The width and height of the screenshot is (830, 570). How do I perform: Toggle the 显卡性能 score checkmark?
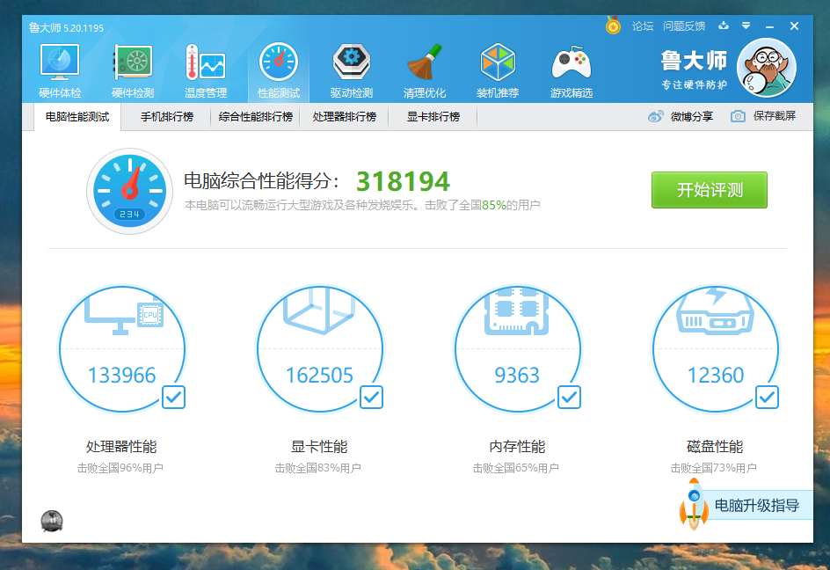pos(370,398)
